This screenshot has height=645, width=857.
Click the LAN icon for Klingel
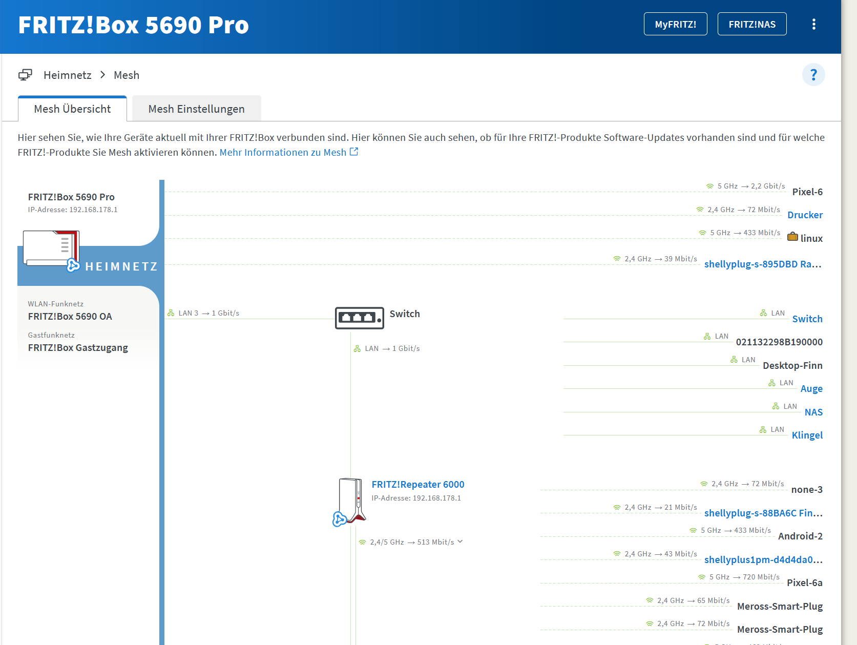tap(763, 429)
